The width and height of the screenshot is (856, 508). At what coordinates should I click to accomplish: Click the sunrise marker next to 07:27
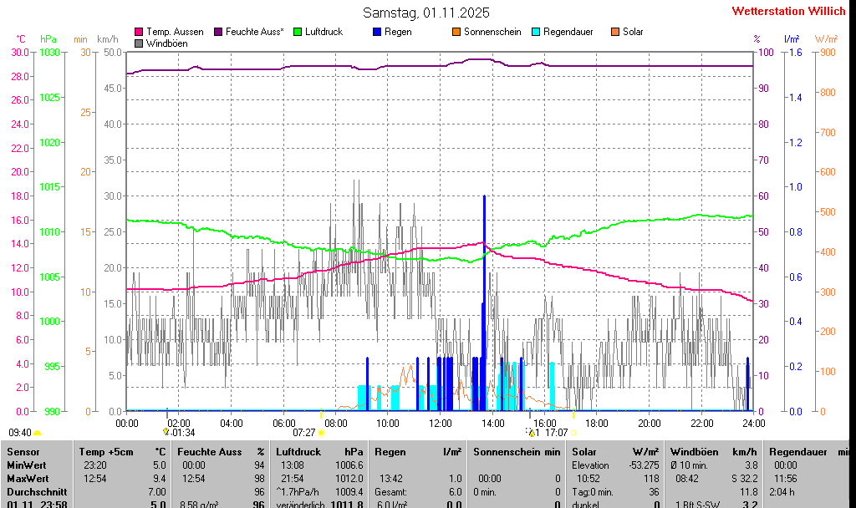tap(321, 433)
